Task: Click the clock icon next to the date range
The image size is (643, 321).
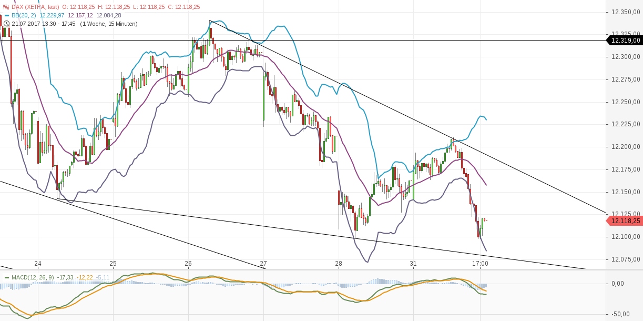Action: click(x=5, y=23)
